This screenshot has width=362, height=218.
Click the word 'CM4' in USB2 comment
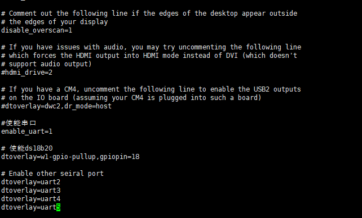click(x=70, y=89)
